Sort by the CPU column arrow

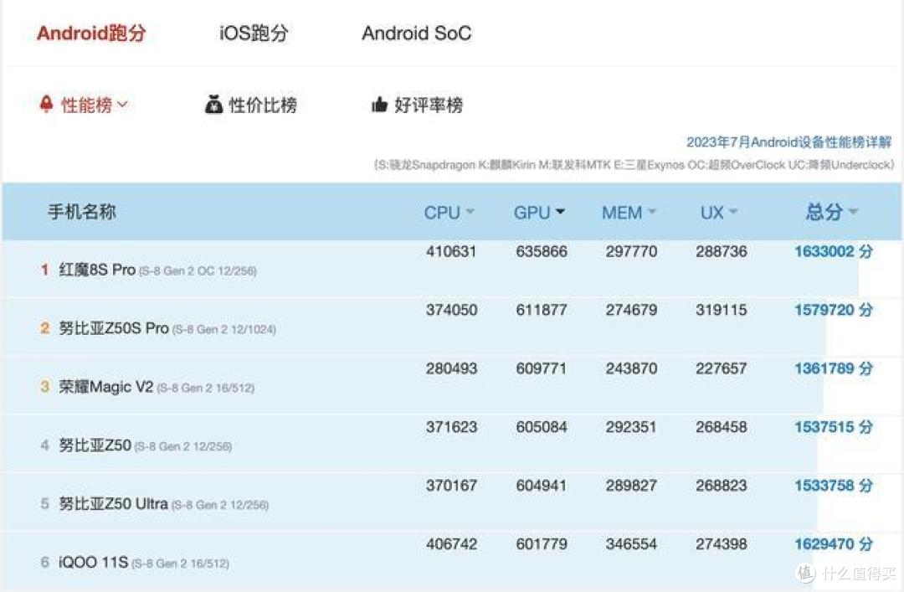470,212
